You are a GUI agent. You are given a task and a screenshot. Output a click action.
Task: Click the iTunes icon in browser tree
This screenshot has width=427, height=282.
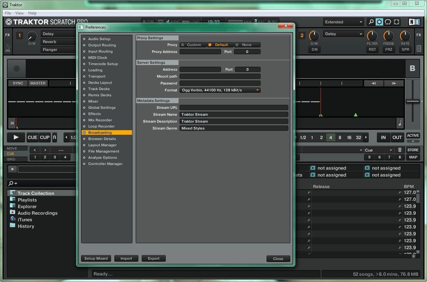pyautogui.click(x=13, y=219)
